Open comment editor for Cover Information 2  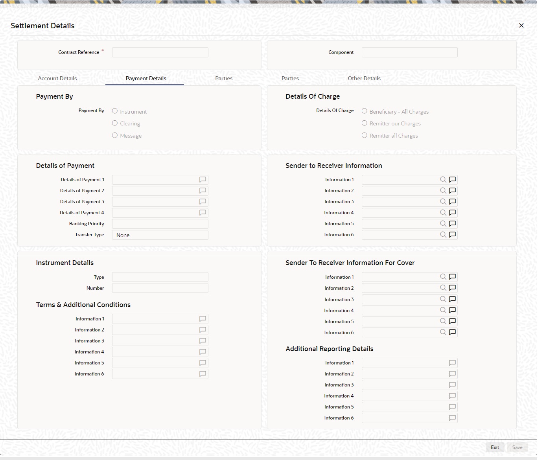pos(453,288)
